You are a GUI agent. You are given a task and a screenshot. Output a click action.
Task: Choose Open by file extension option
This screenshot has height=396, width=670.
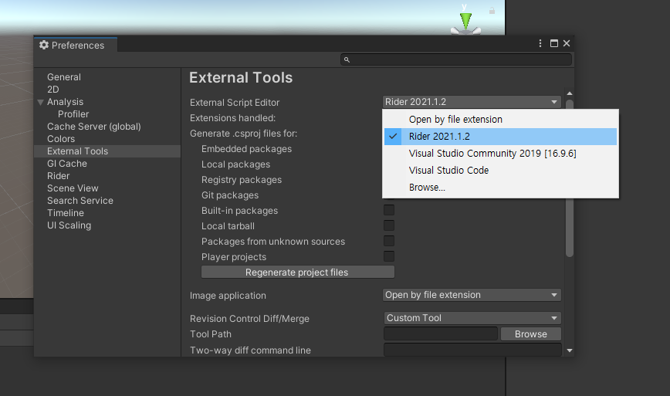pos(500,120)
